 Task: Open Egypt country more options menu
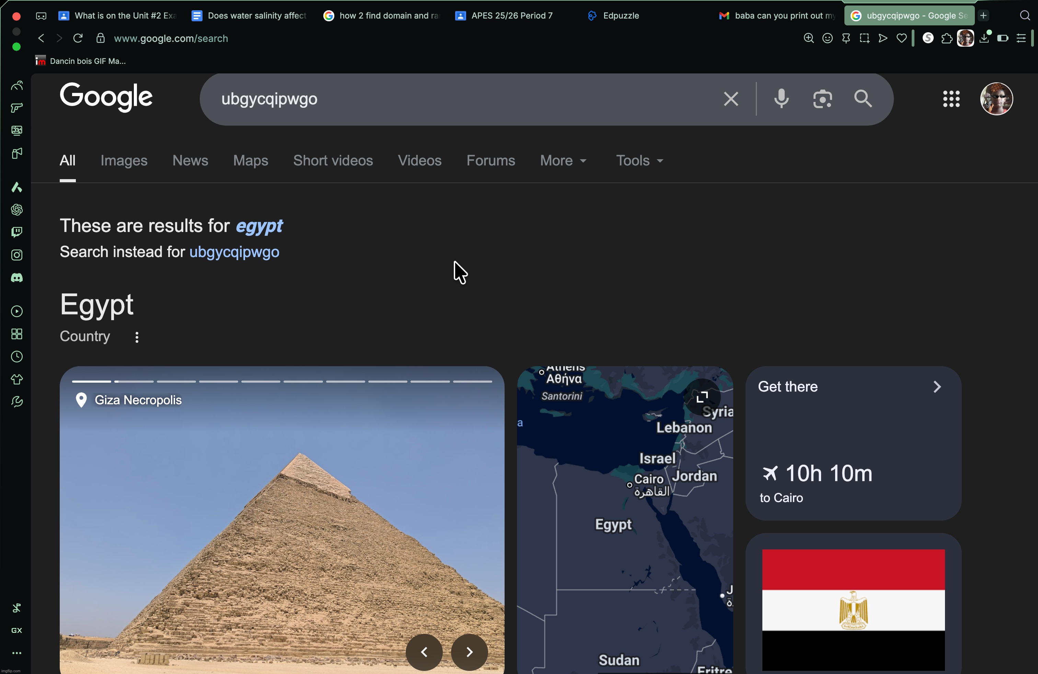tap(137, 337)
